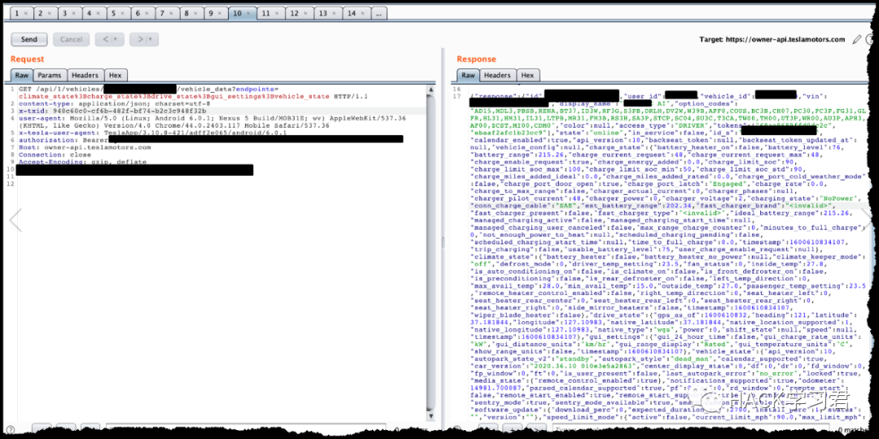Open the history forward dropdown arrow
Viewport: 879px width, 439px height.
tap(152, 39)
